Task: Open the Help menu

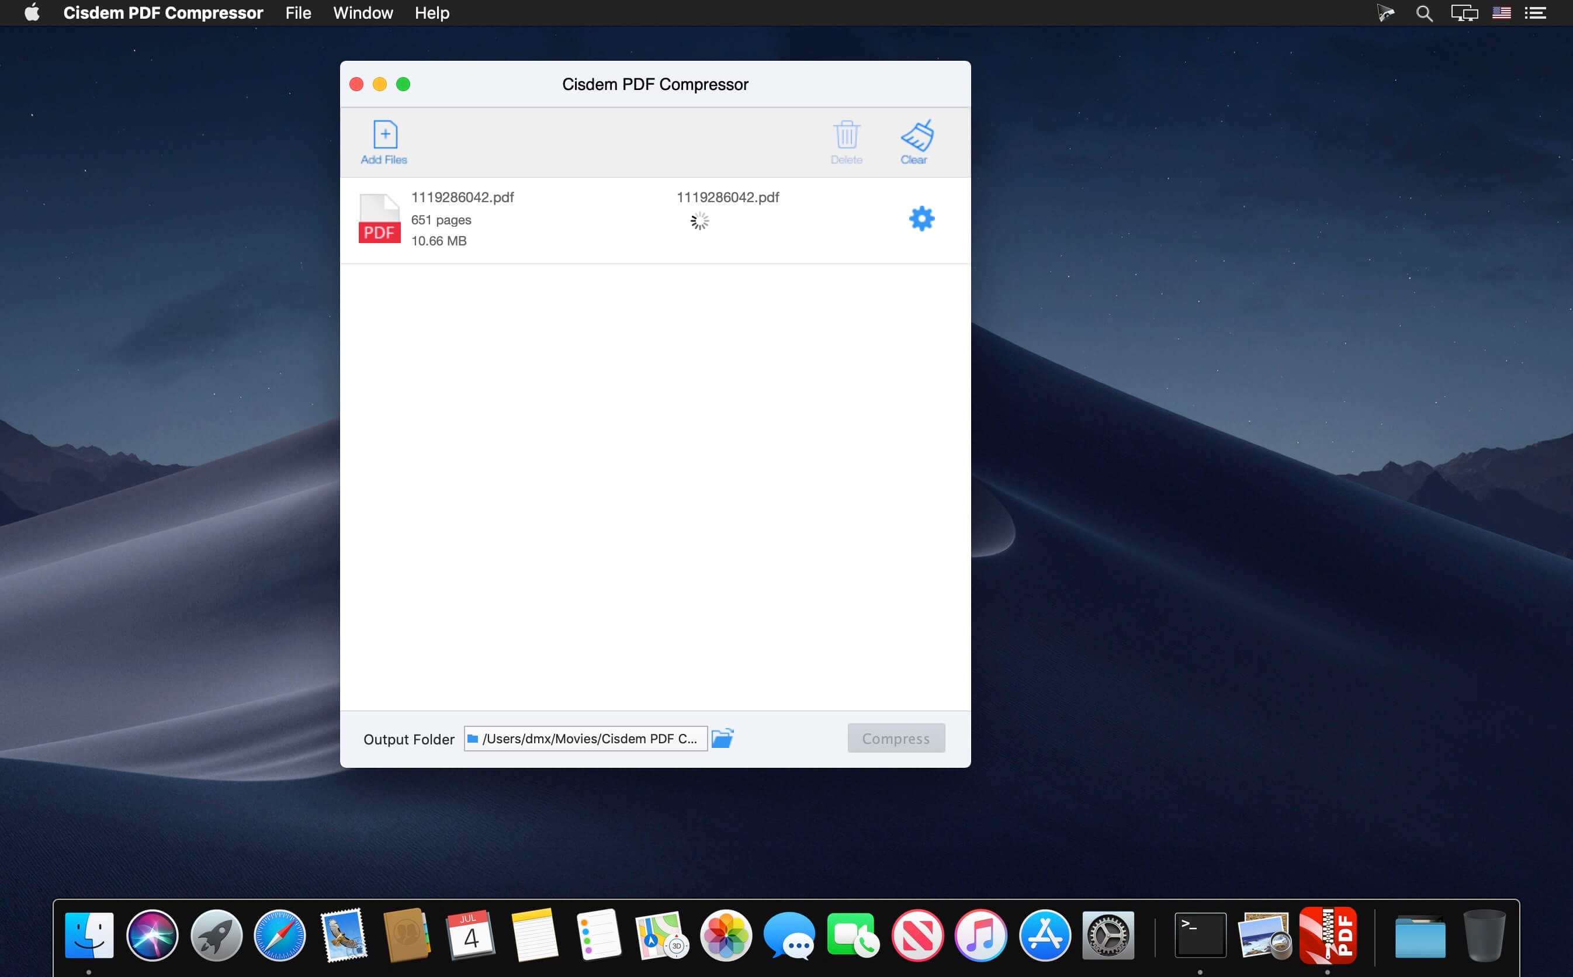Action: pos(432,13)
